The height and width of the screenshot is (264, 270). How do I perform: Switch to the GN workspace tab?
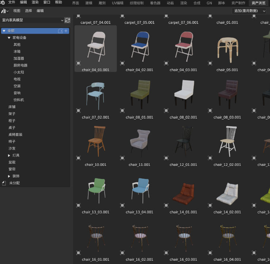209,3
